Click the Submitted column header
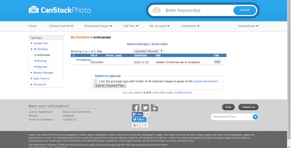291x148 pixels. 140,55
